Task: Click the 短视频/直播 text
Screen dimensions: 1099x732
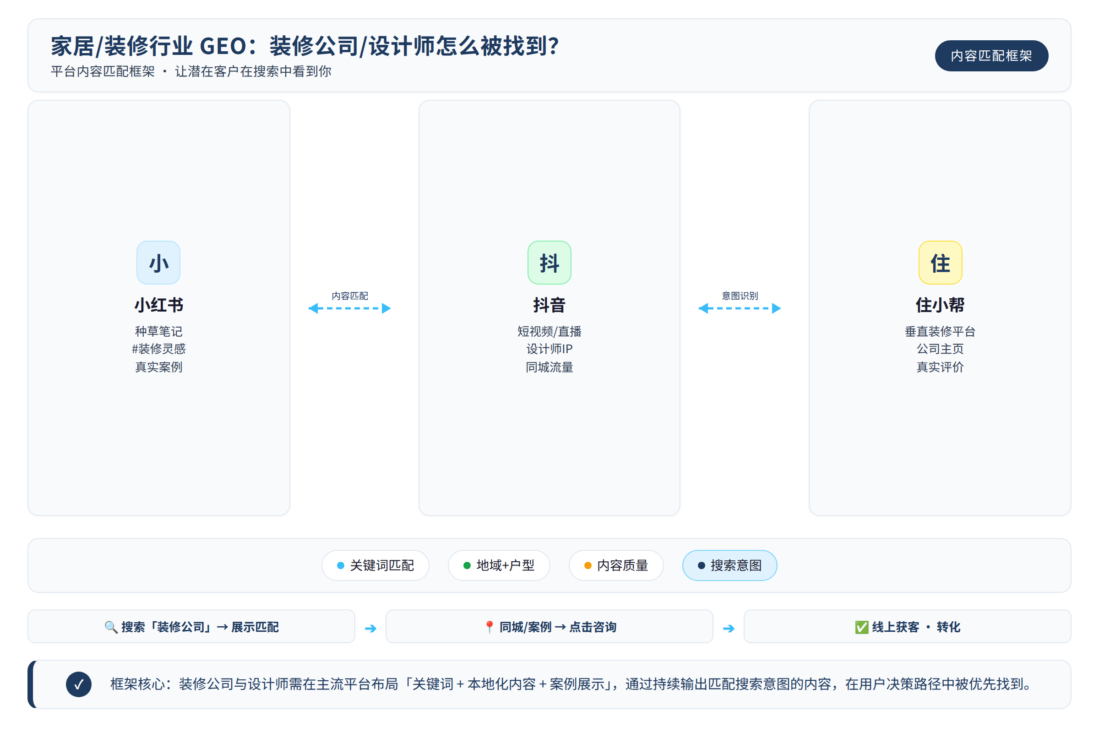Action: (549, 331)
